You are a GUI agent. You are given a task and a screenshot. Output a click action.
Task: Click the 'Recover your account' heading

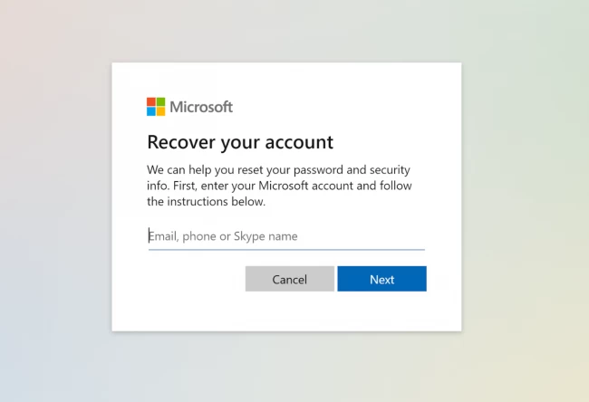pyautogui.click(x=240, y=142)
